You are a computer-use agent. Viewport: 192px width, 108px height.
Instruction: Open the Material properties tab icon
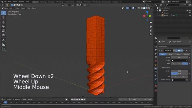pos(156,86)
